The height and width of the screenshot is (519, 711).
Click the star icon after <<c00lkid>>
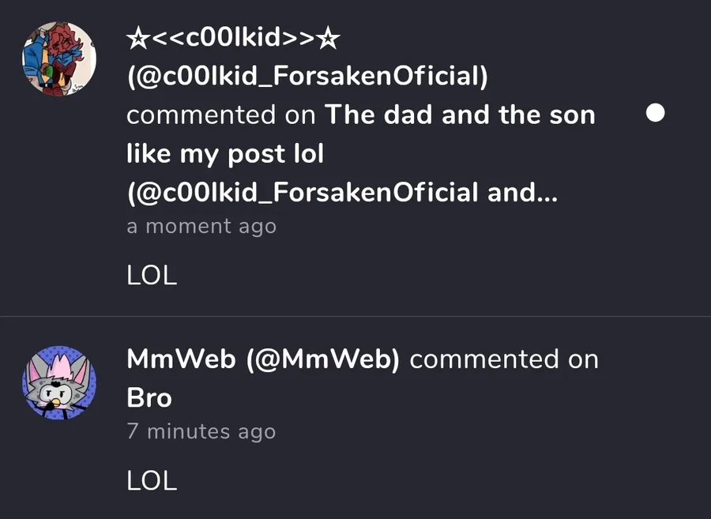tap(331, 37)
